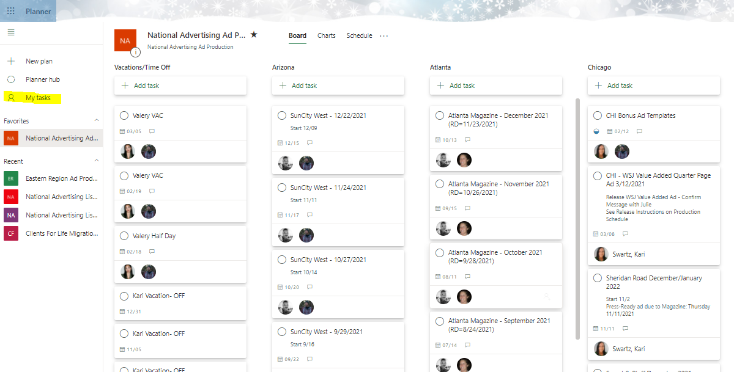Click the info icon on the plan avatar

135,52
